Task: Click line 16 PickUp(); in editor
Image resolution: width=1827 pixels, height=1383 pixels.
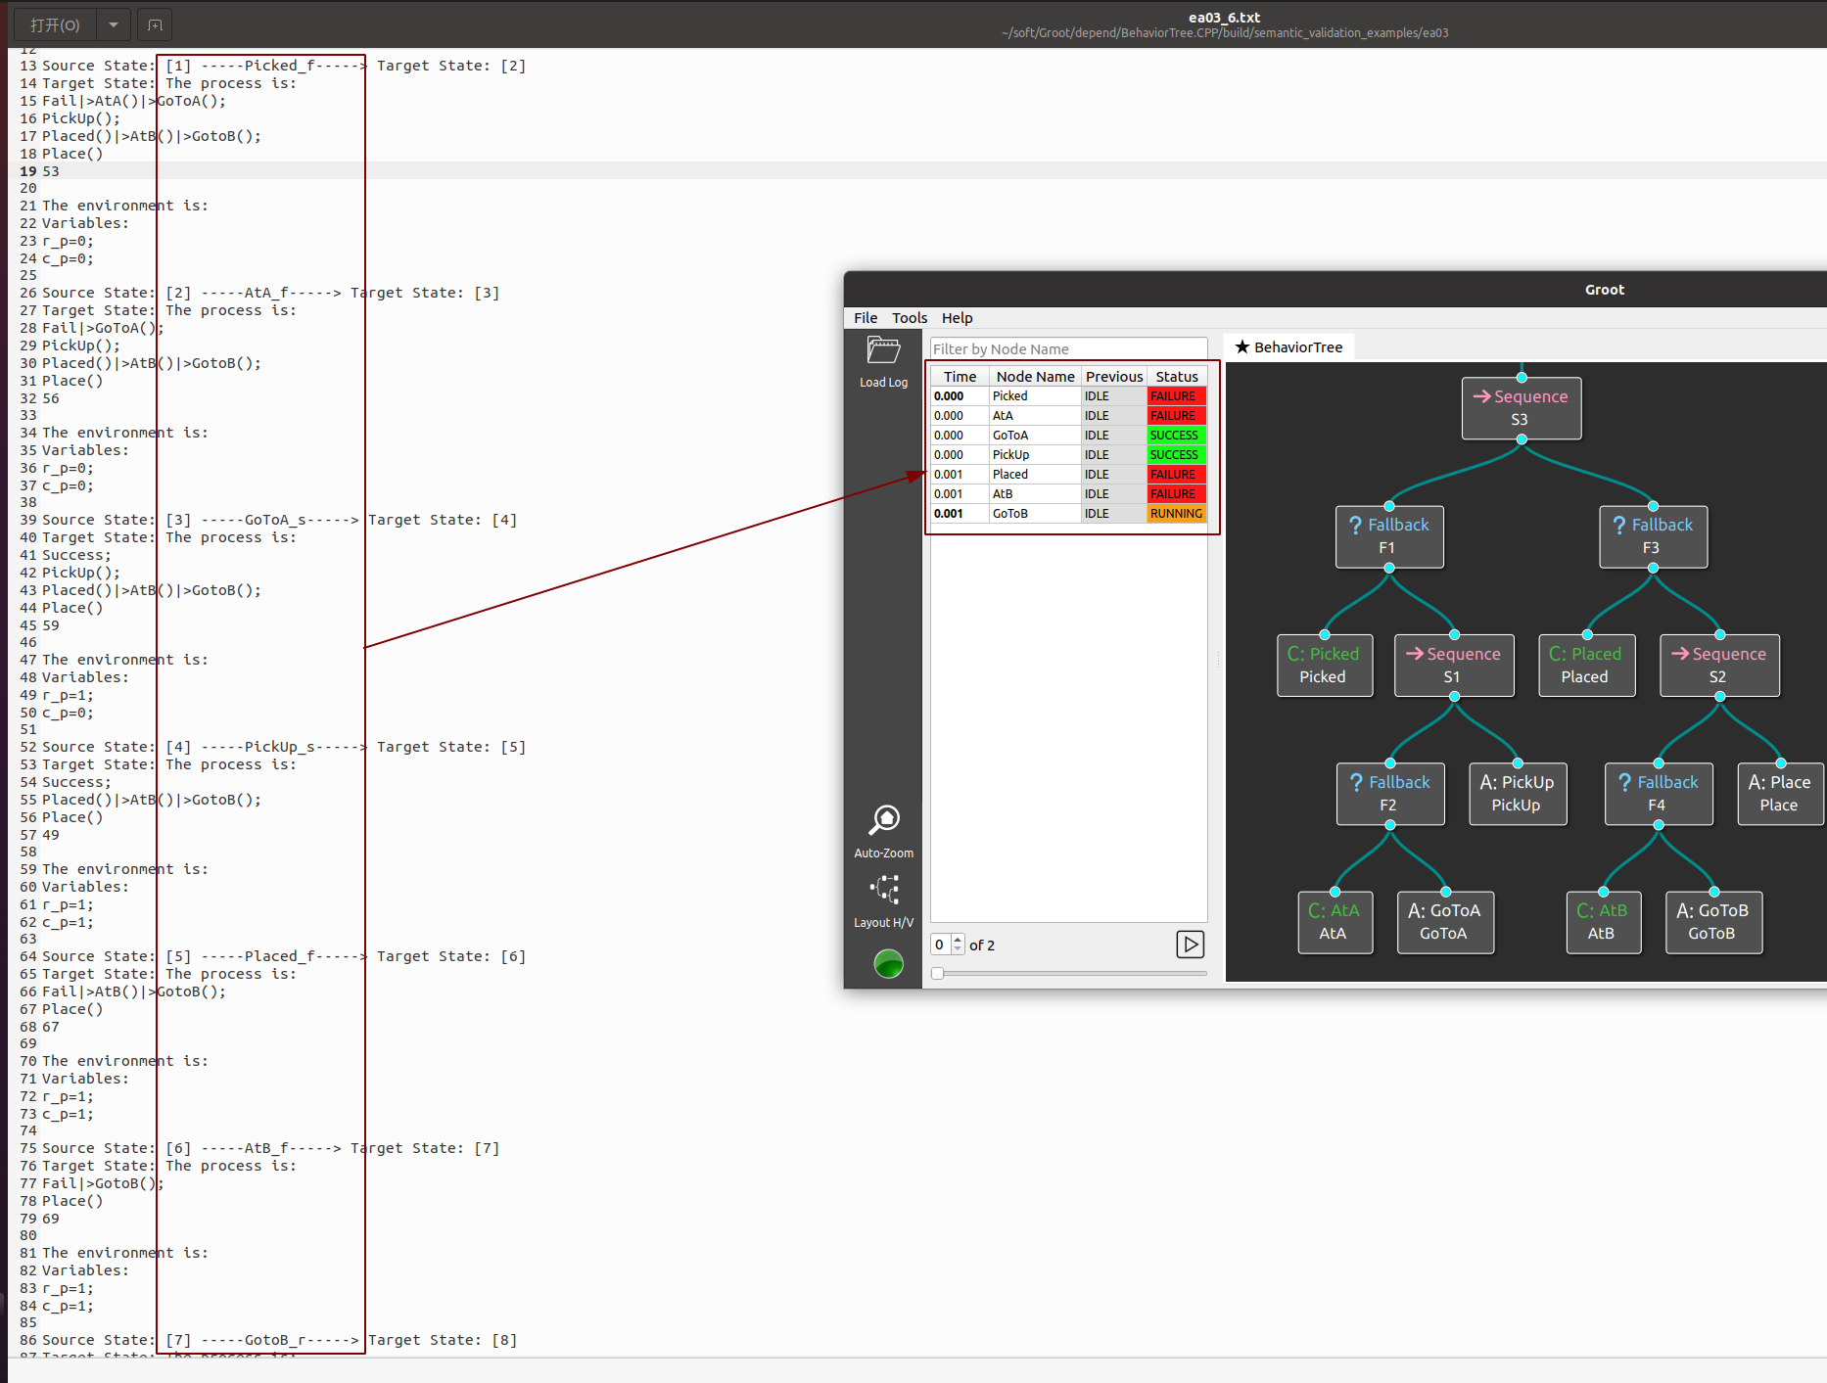Action: click(81, 118)
